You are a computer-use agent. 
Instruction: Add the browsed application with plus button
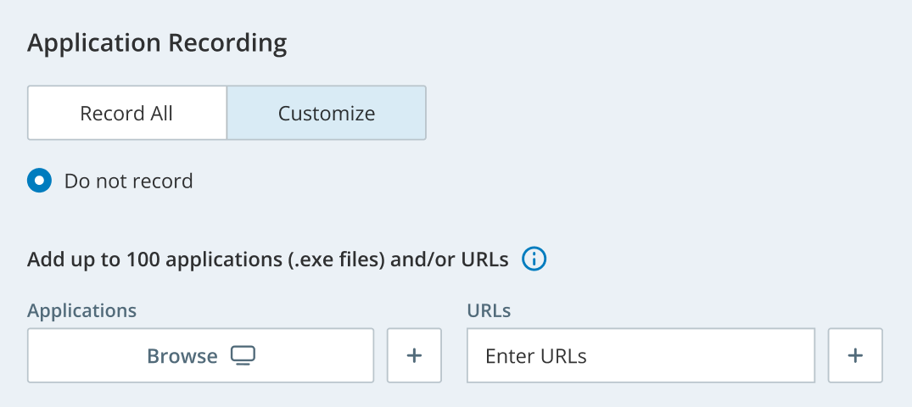[414, 356]
